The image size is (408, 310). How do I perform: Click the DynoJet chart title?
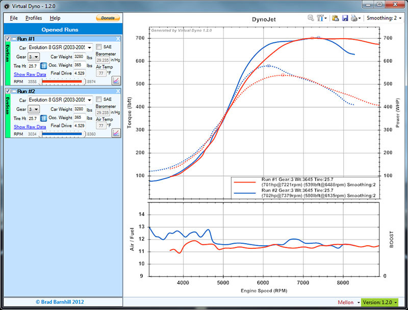coord(264,19)
